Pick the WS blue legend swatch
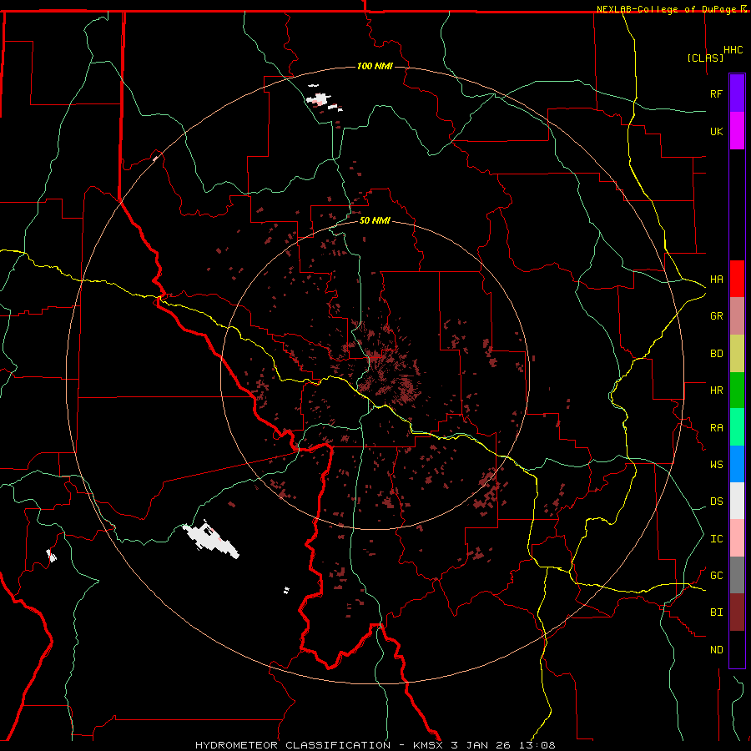751x751 pixels. click(737, 464)
